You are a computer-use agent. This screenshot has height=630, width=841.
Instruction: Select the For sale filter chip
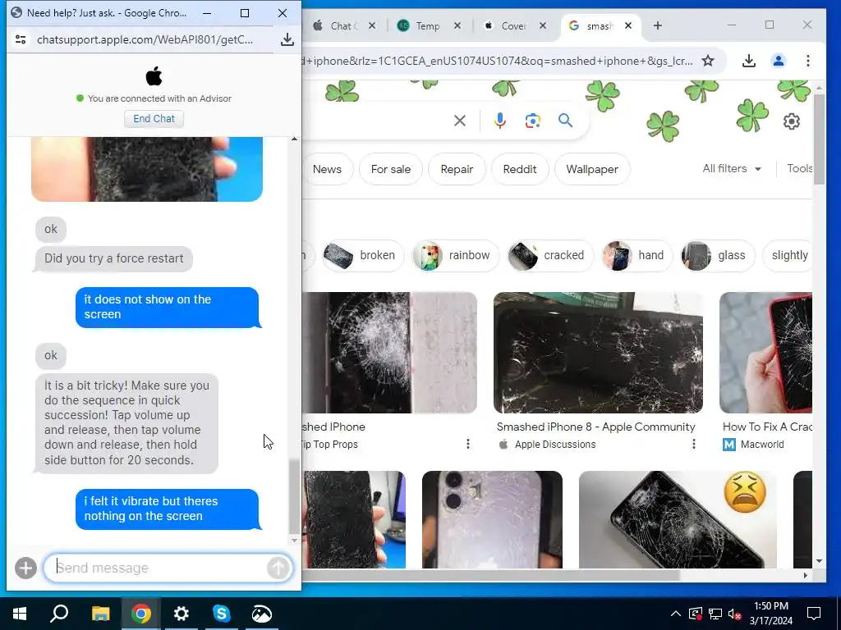point(390,169)
